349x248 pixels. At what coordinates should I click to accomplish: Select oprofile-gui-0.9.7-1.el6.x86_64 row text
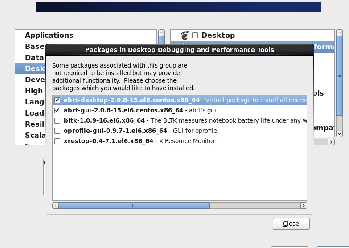pyautogui.click(x=115, y=131)
